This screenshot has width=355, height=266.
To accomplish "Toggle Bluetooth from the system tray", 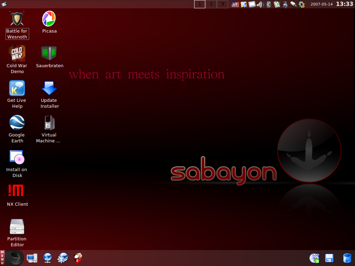I will tap(268, 4).
